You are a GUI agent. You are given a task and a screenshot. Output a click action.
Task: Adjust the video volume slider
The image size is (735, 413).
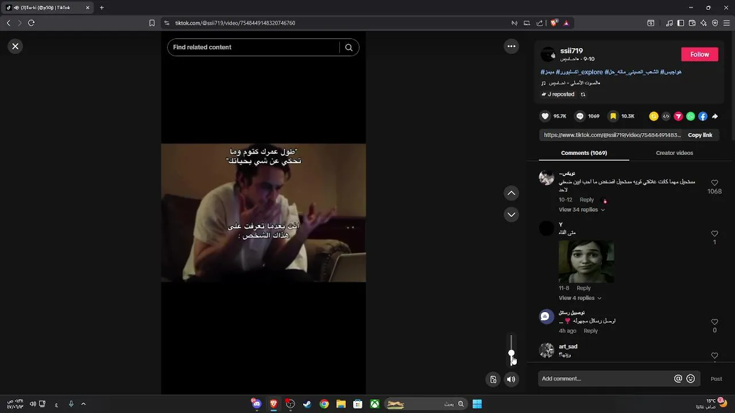(511, 350)
